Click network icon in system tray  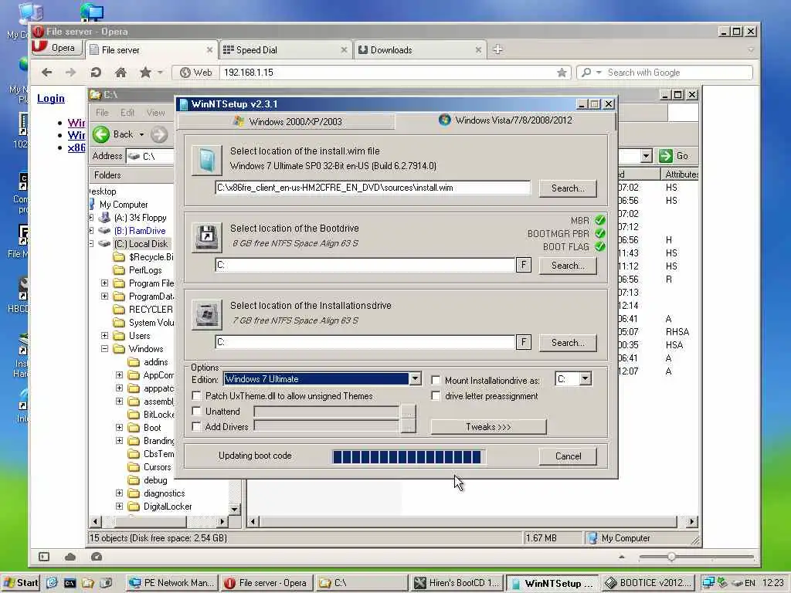point(708,583)
